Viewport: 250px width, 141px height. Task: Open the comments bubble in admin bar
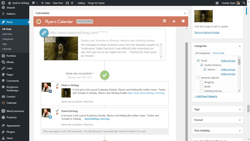click(33, 3)
